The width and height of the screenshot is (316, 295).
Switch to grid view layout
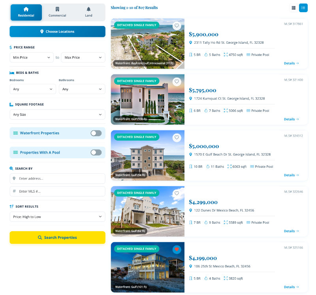point(293,7)
